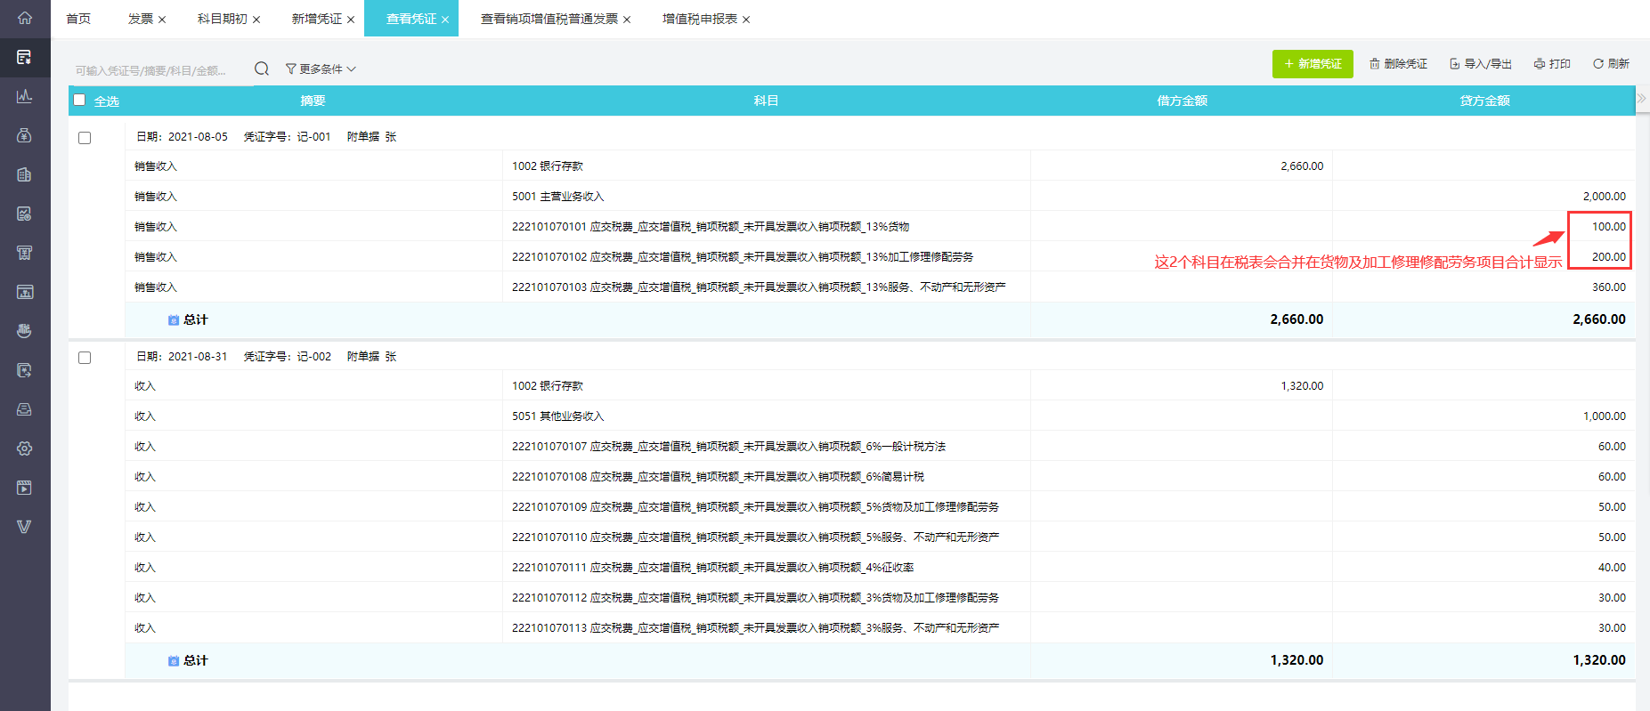This screenshot has height=711, width=1650.
Task: Close the 增值税申报表 tab
Action: coord(746,20)
